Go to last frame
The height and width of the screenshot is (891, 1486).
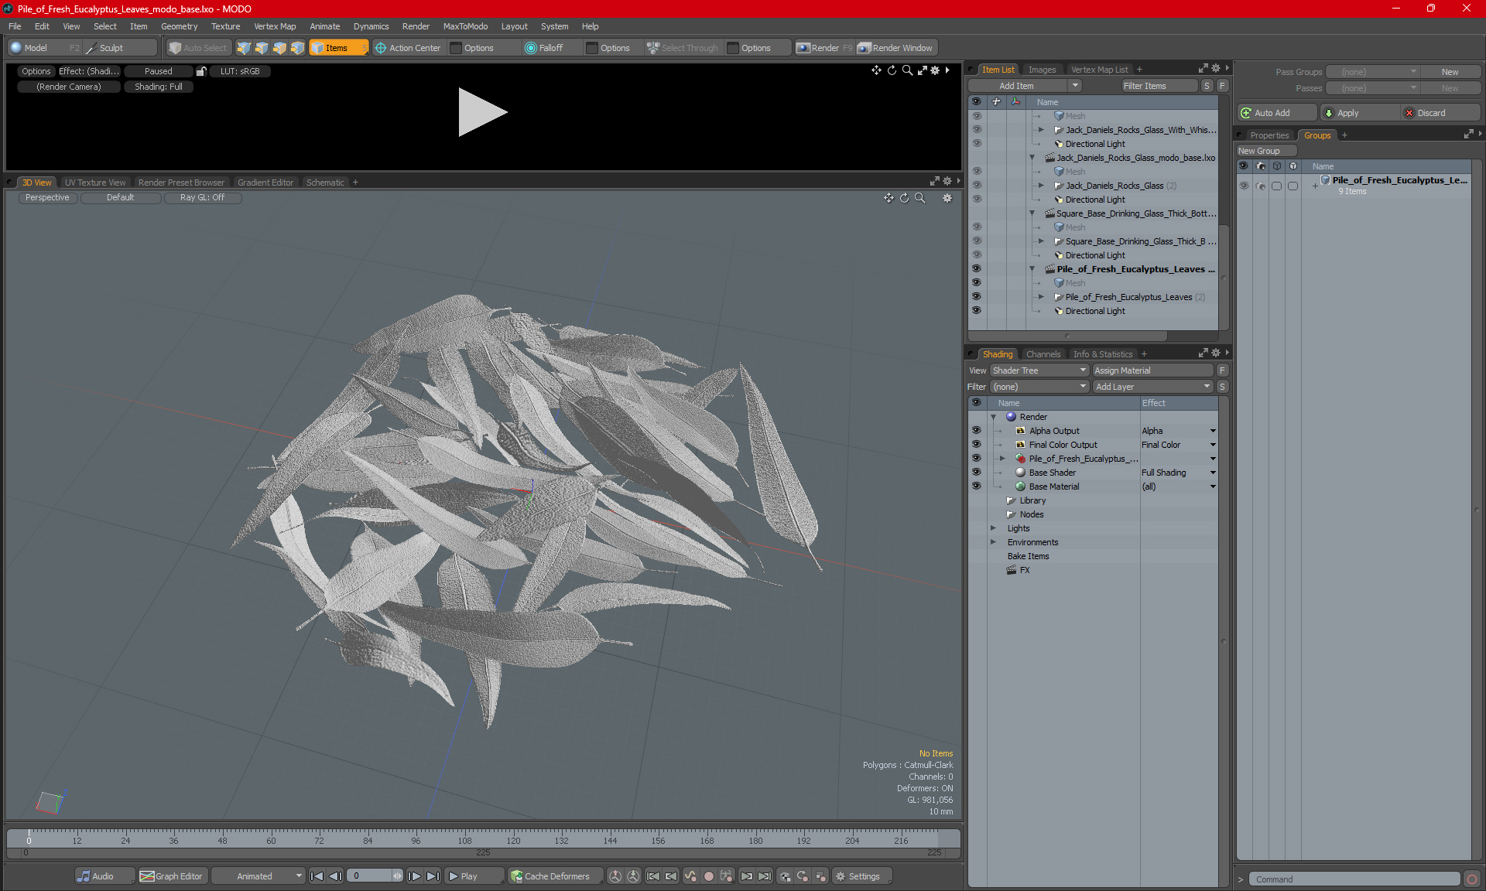click(x=433, y=876)
